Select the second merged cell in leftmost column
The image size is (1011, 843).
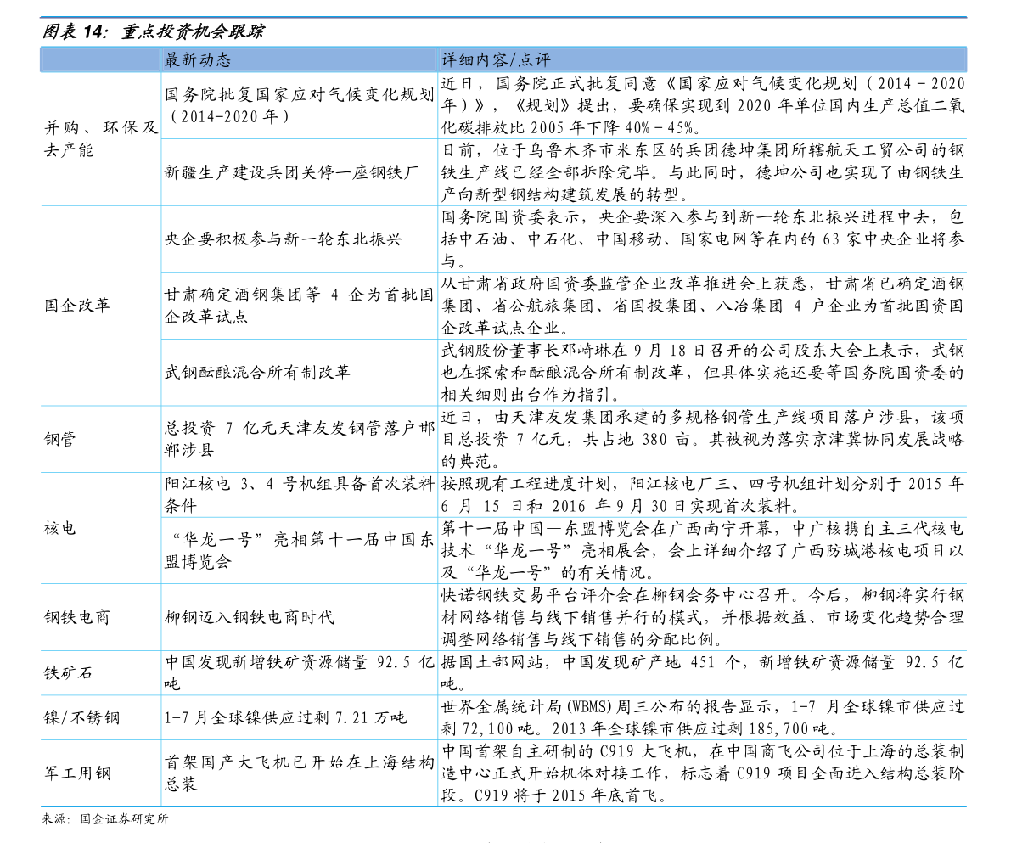point(100,306)
